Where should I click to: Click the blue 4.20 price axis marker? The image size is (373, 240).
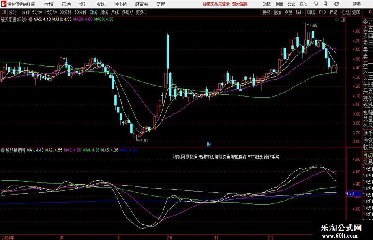click(x=354, y=193)
